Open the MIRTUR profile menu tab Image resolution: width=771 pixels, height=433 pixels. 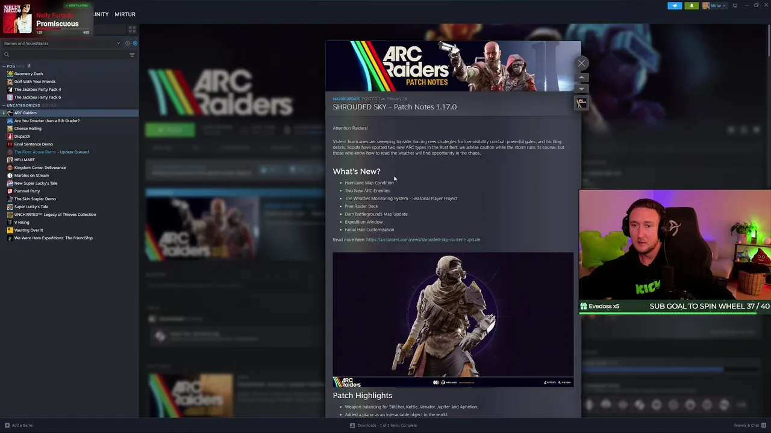point(125,14)
